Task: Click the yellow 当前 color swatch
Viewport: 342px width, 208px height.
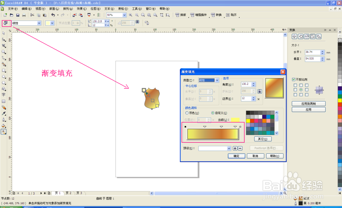Action: pyautogui.click(x=236, y=119)
